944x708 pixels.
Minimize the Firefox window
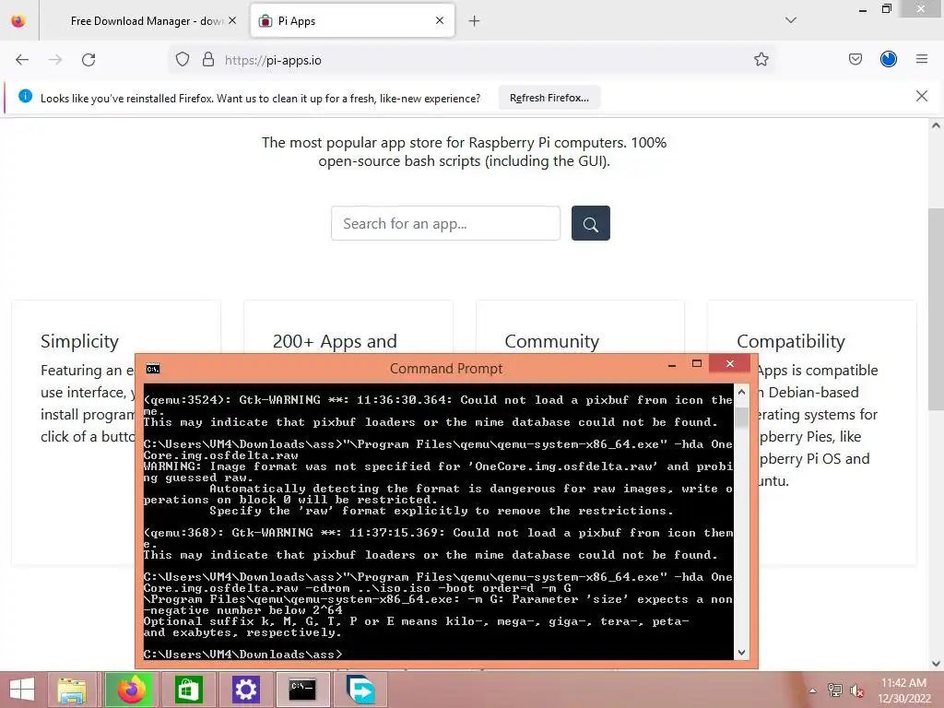pos(863,9)
